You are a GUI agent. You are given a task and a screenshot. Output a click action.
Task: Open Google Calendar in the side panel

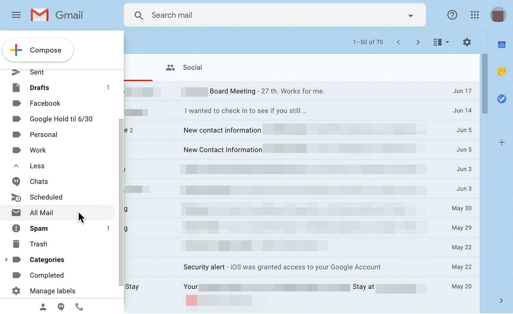point(501,44)
